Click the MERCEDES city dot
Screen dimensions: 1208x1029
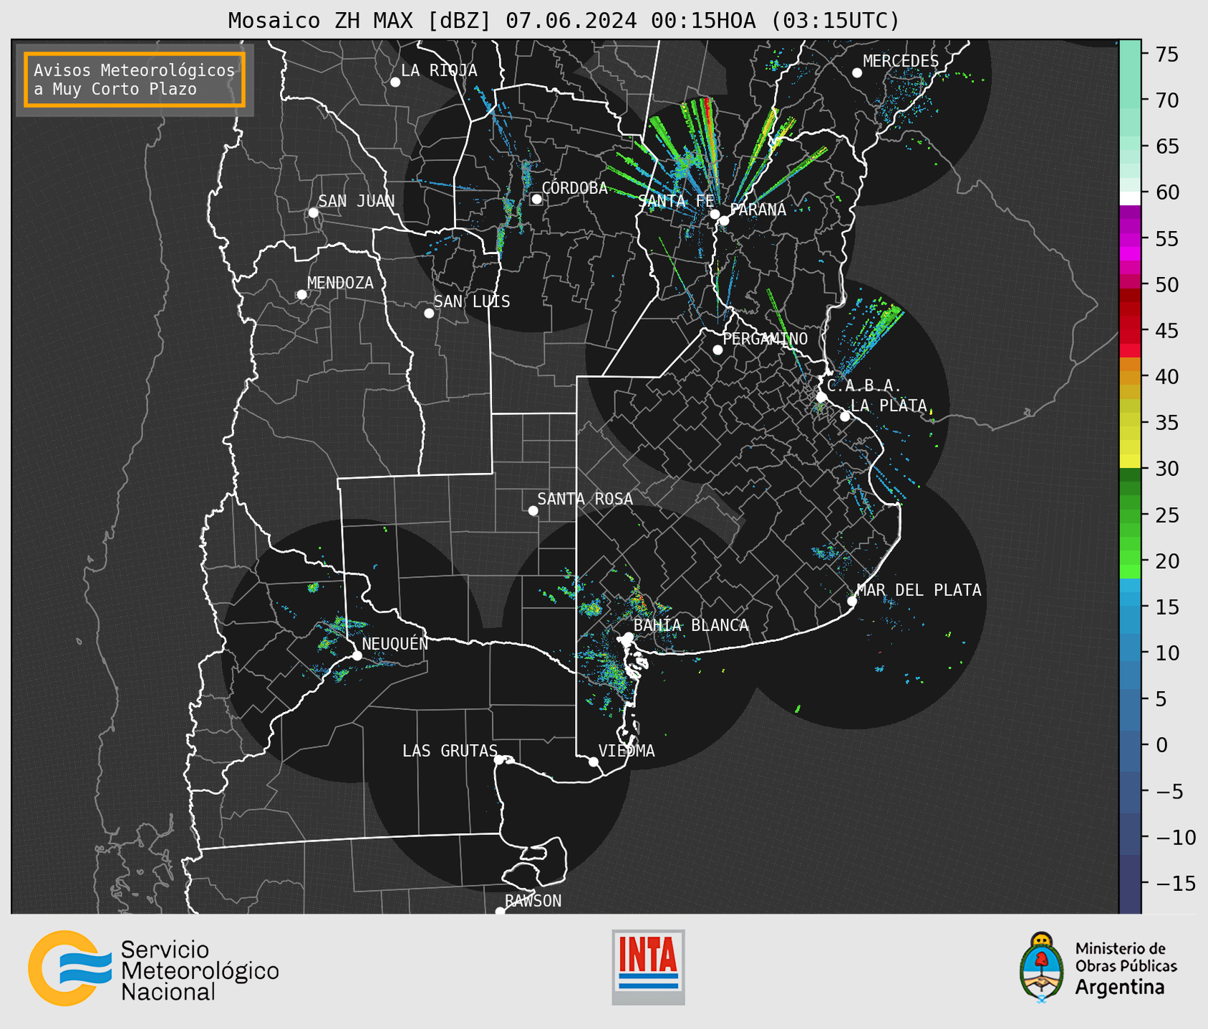tap(857, 73)
